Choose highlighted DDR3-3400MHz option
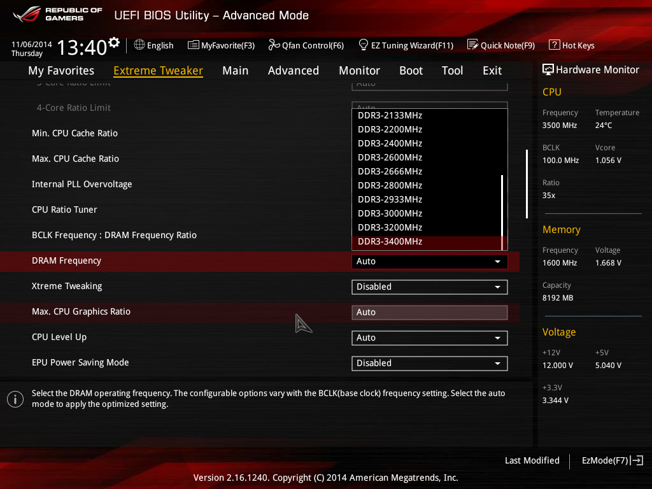652x489 pixels. (427, 241)
